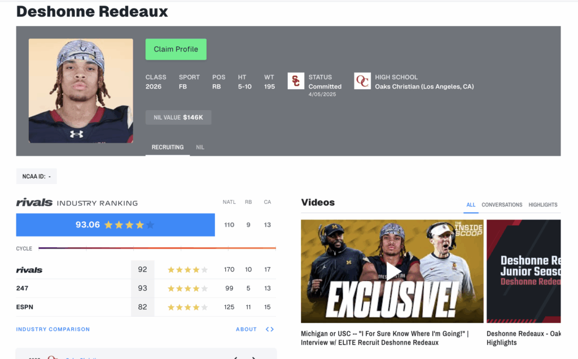Select the Recruiting tab
This screenshot has height=359, width=578.
[x=168, y=147]
